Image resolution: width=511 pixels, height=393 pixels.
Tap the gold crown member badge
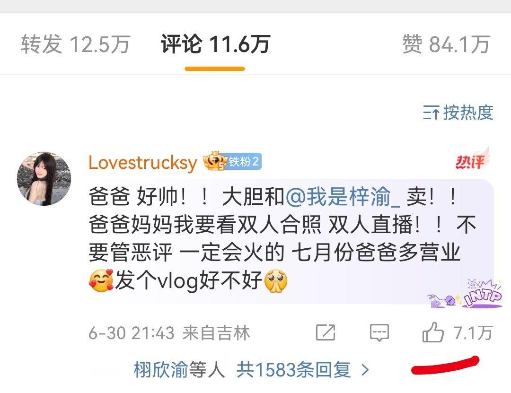(x=215, y=161)
